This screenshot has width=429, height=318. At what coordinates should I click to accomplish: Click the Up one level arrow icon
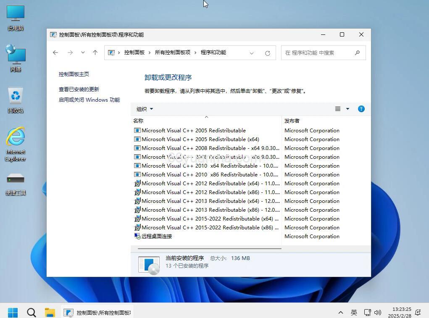95,53
